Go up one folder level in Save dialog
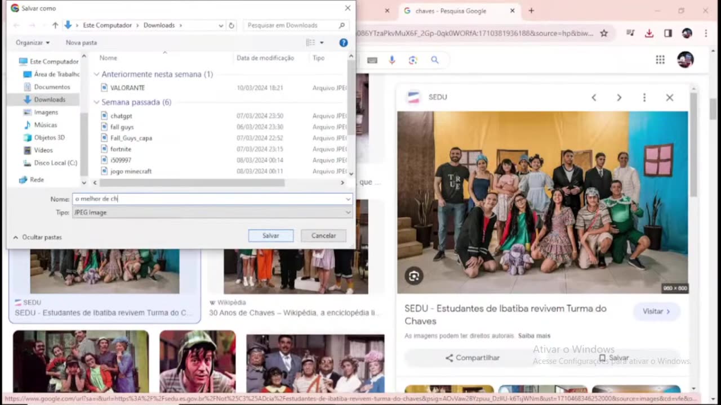Screen dimensions: 721x405 point(55,25)
